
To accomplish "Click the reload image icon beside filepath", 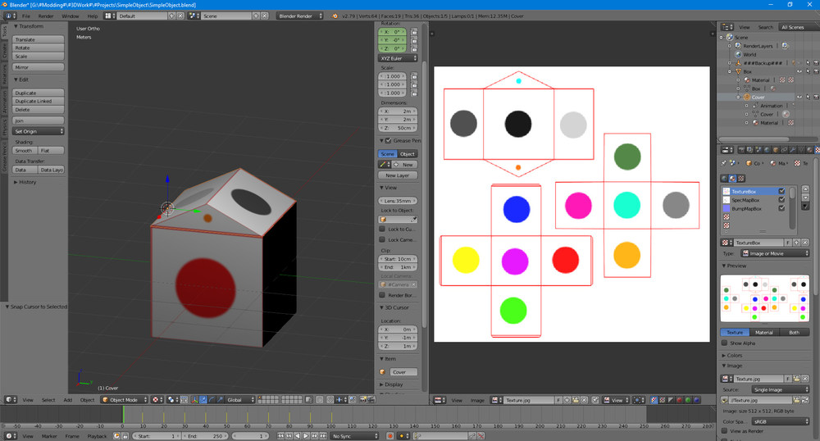I will point(805,400).
